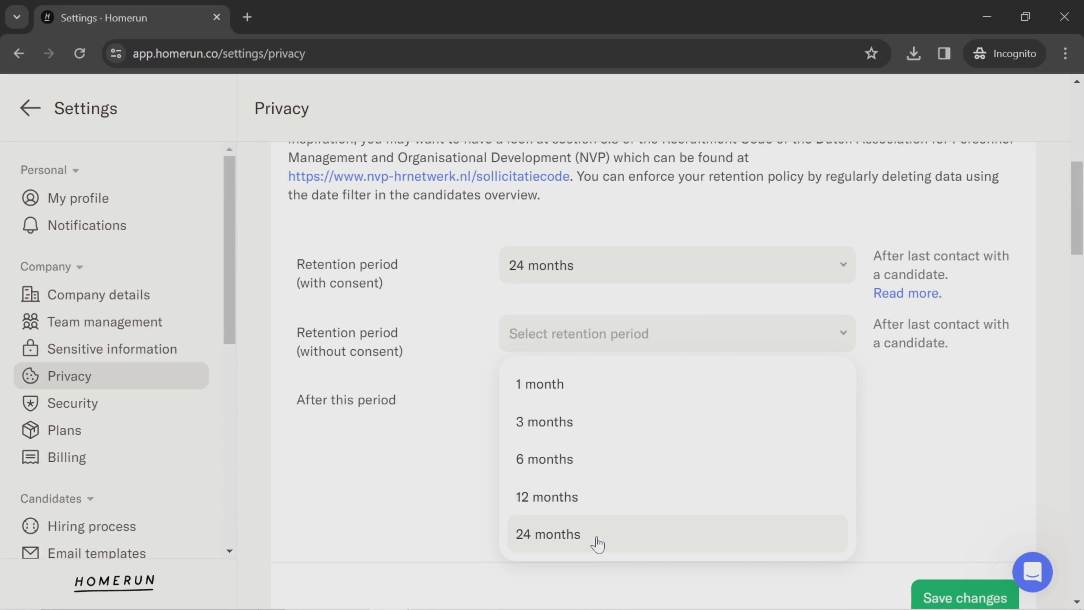Screen dimensions: 1084x610
Task: Choose 24 months retention option
Action: (677, 534)
